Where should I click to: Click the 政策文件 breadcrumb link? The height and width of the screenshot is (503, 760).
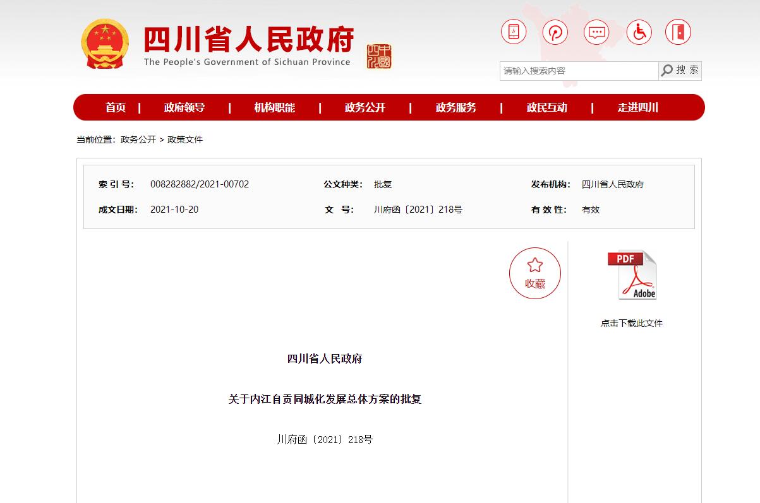(x=185, y=139)
